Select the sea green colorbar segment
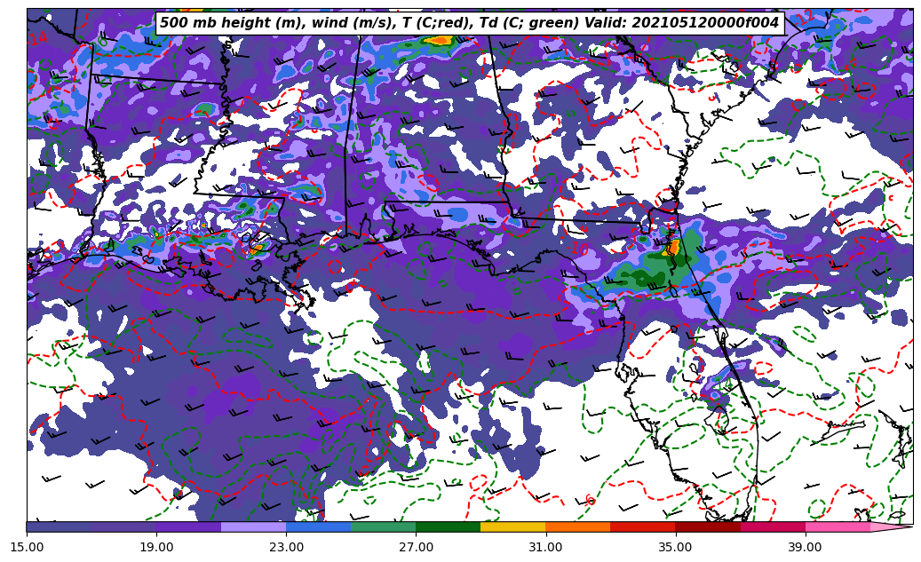 click(383, 526)
